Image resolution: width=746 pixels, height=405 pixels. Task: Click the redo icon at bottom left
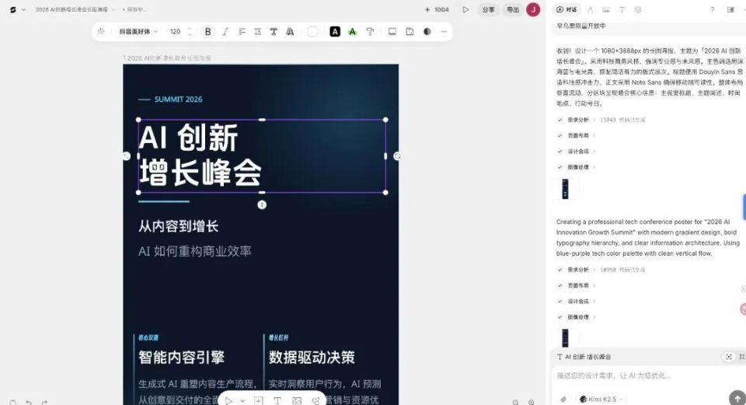coord(44,402)
